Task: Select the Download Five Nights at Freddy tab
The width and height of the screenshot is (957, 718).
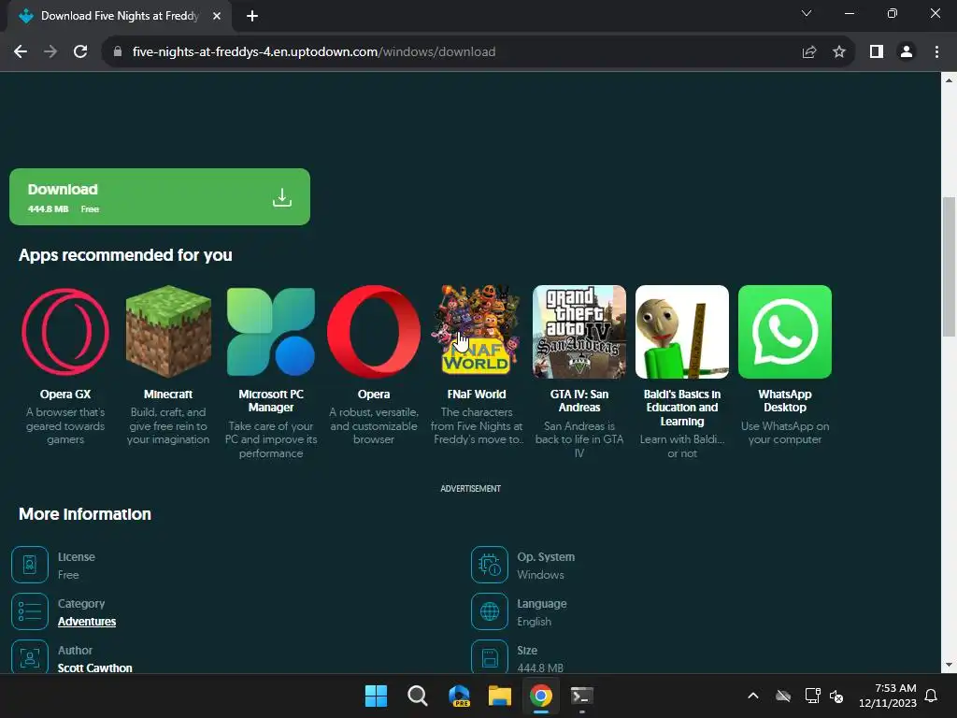Action: 120,16
